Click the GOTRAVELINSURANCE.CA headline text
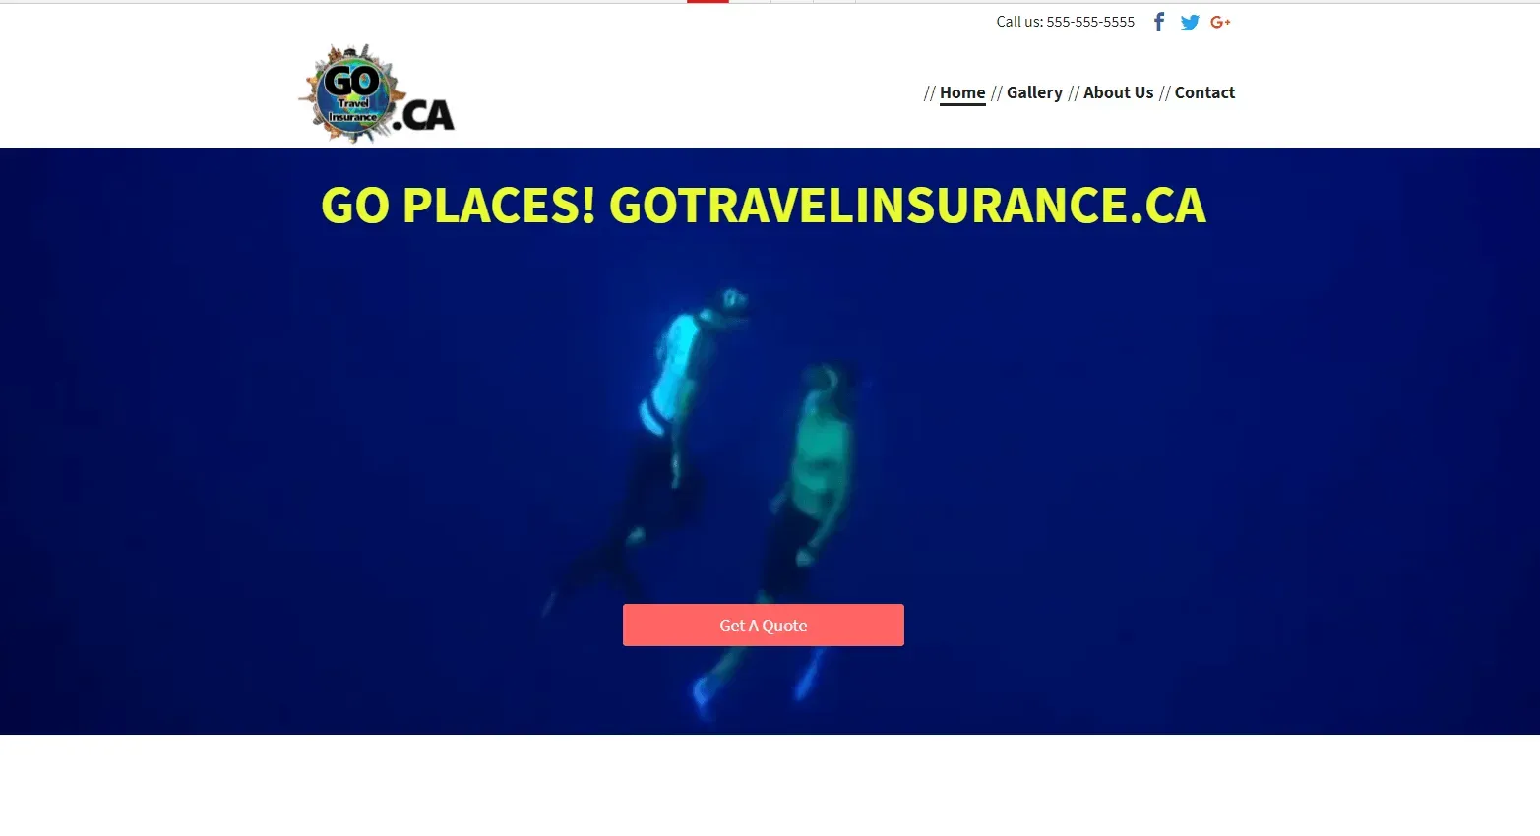This screenshot has width=1540, height=836. 907,206
